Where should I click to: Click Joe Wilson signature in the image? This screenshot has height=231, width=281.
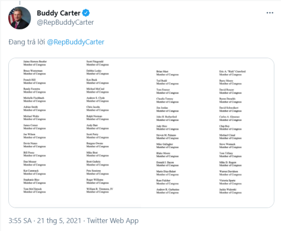29,134
